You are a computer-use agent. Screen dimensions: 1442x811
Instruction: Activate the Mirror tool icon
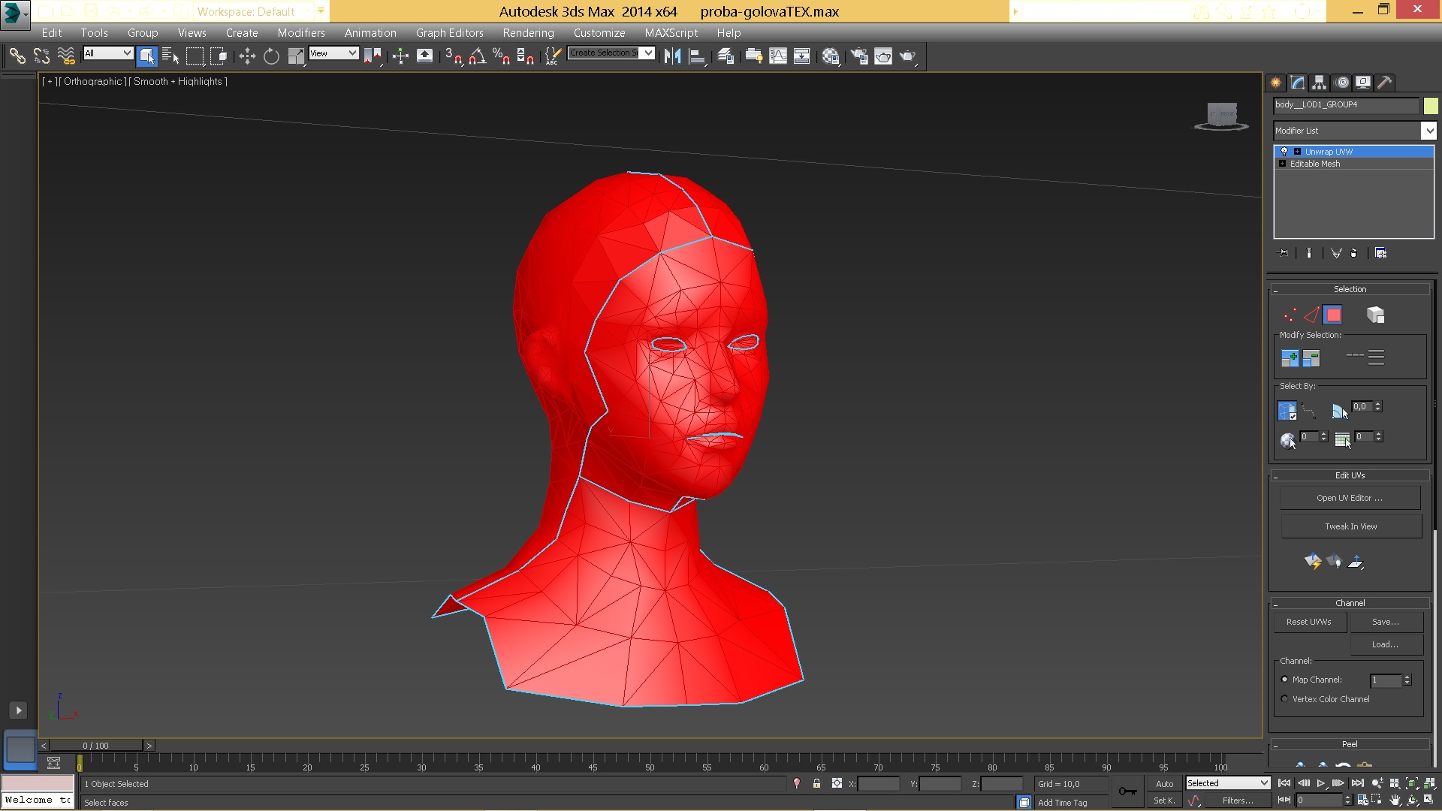672,56
